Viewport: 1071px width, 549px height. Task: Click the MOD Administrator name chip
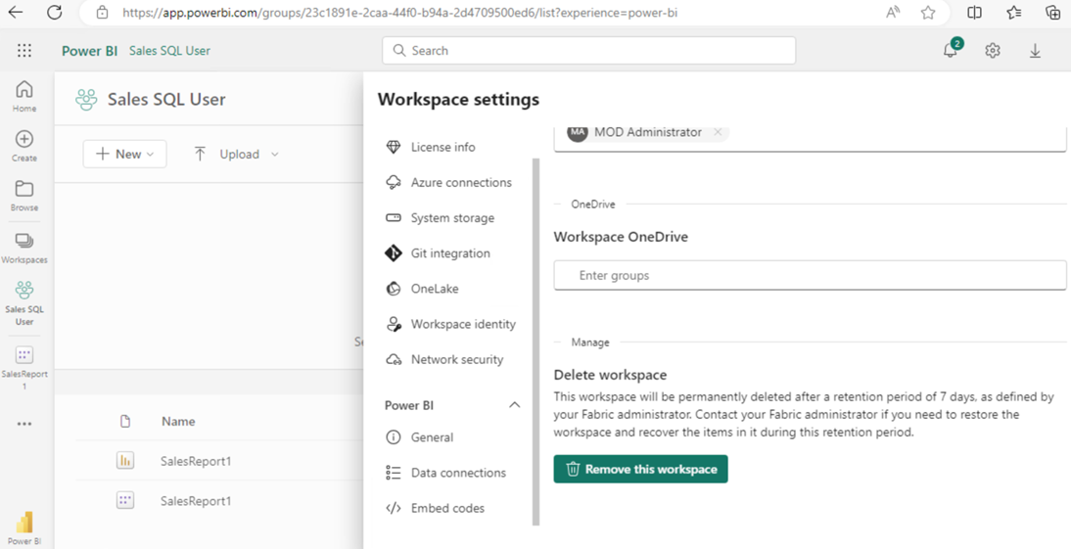pyautogui.click(x=647, y=132)
